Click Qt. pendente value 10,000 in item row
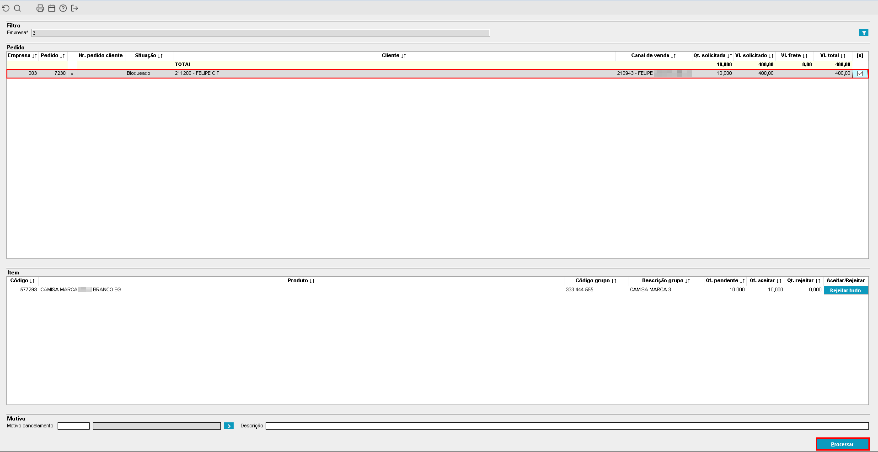Image resolution: width=878 pixels, height=452 pixels. [737, 290]
